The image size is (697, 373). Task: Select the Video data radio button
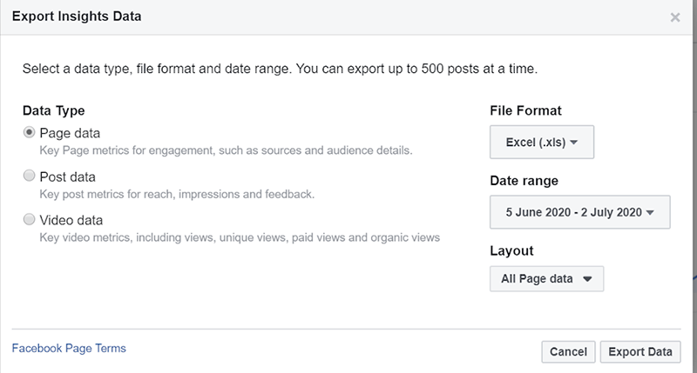point(29,219)
